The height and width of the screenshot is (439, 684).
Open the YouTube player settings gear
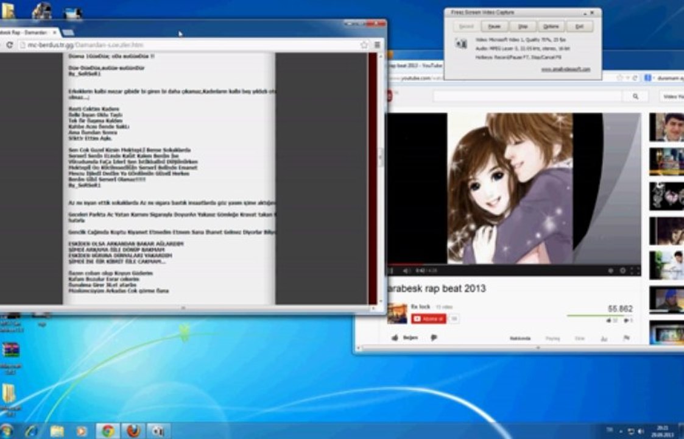622,271
